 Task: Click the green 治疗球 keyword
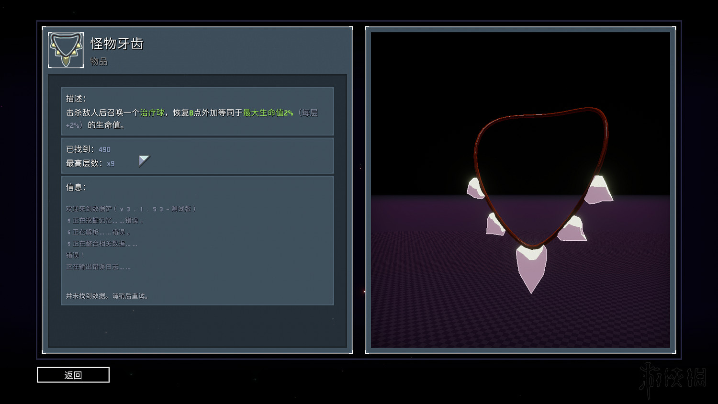tap(152, 113)
